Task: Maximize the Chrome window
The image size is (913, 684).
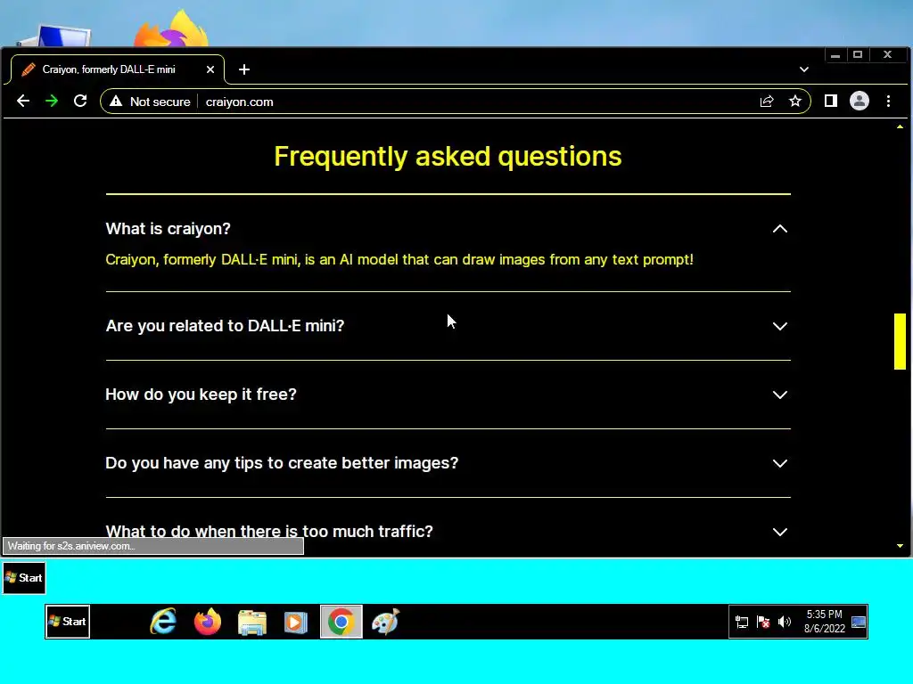Action: (x=858, y=54)
